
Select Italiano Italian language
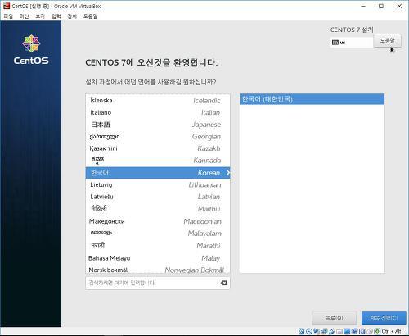[158, 112]
